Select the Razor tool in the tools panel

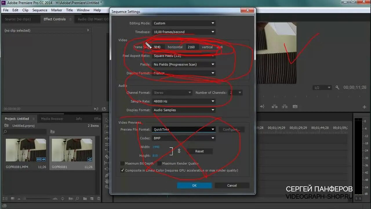tap(107, 157)
